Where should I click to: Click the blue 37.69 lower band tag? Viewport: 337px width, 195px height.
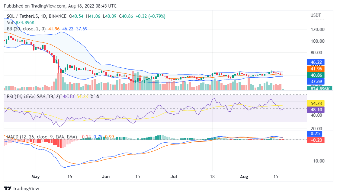click(316, 82)
